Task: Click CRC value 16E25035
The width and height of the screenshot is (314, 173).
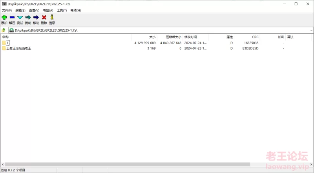Action: [x=251, y=43]
